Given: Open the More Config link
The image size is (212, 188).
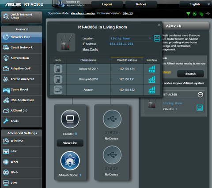Looking at the screenshot, I should click(x=90, y=50).
